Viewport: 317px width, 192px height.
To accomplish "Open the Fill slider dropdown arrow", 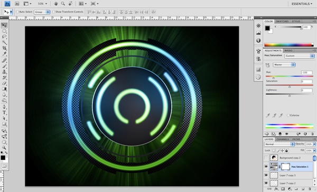I will point(314,151).
